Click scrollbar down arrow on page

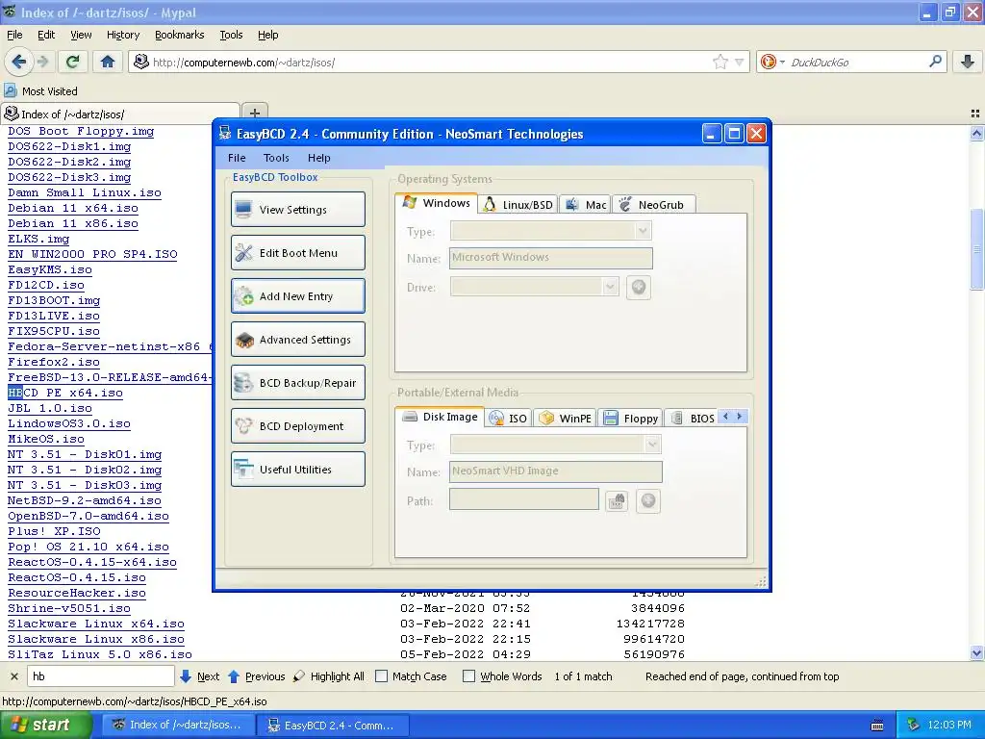pyautogui.click(x=976, y=653)
